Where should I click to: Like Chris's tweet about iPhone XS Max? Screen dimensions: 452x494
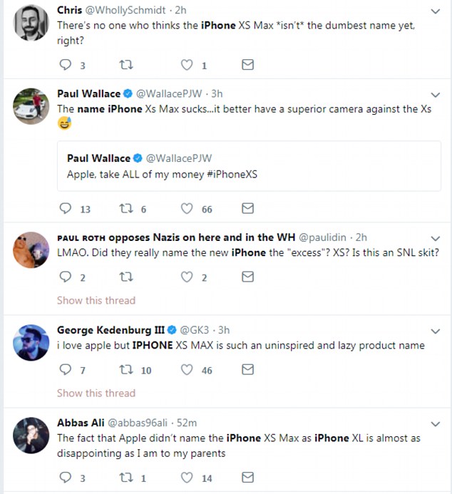pos(188,65)
